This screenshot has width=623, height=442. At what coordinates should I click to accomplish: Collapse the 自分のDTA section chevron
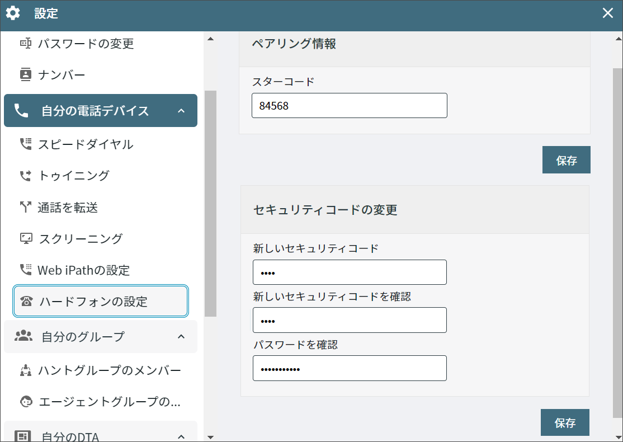point(181,436)
